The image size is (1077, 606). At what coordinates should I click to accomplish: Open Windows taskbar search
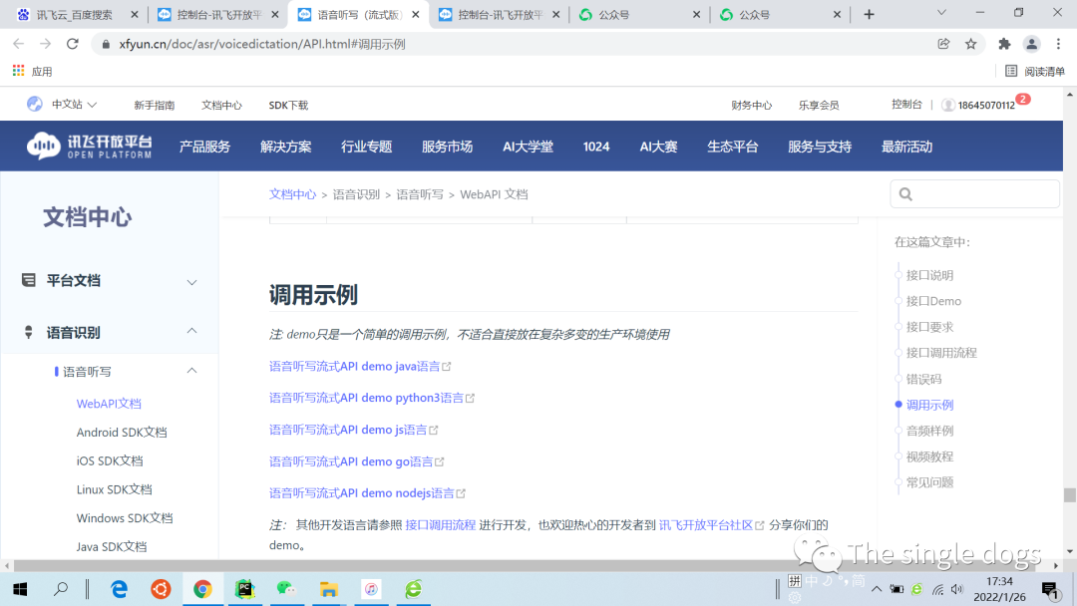[61, 589]
